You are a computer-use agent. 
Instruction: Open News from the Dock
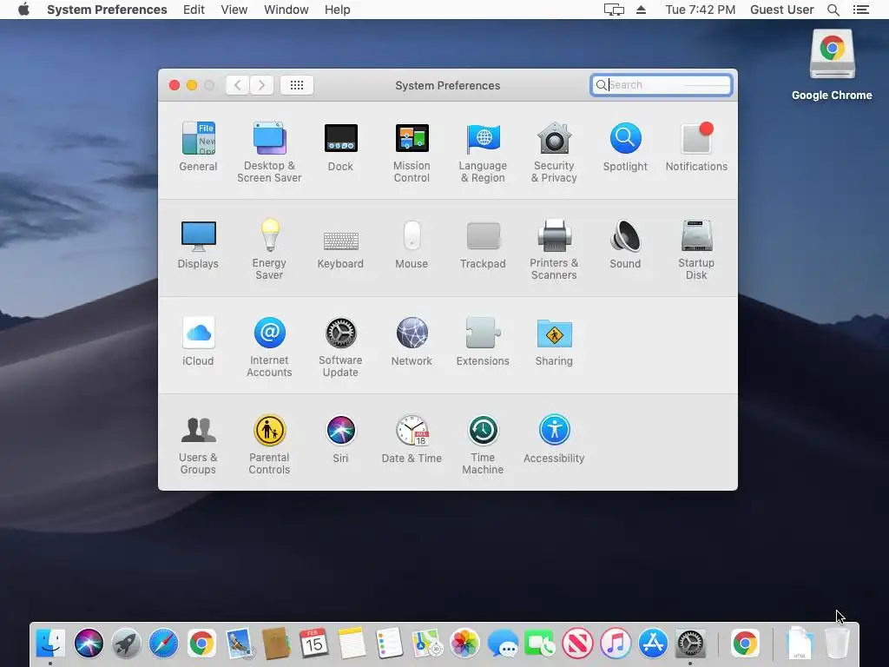[577, 644]
